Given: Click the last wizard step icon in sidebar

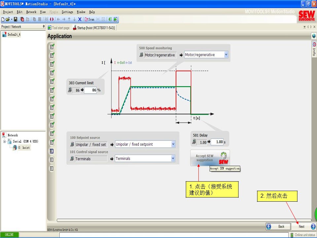Looking at the screenshot, I should click(x=52, y=169).
